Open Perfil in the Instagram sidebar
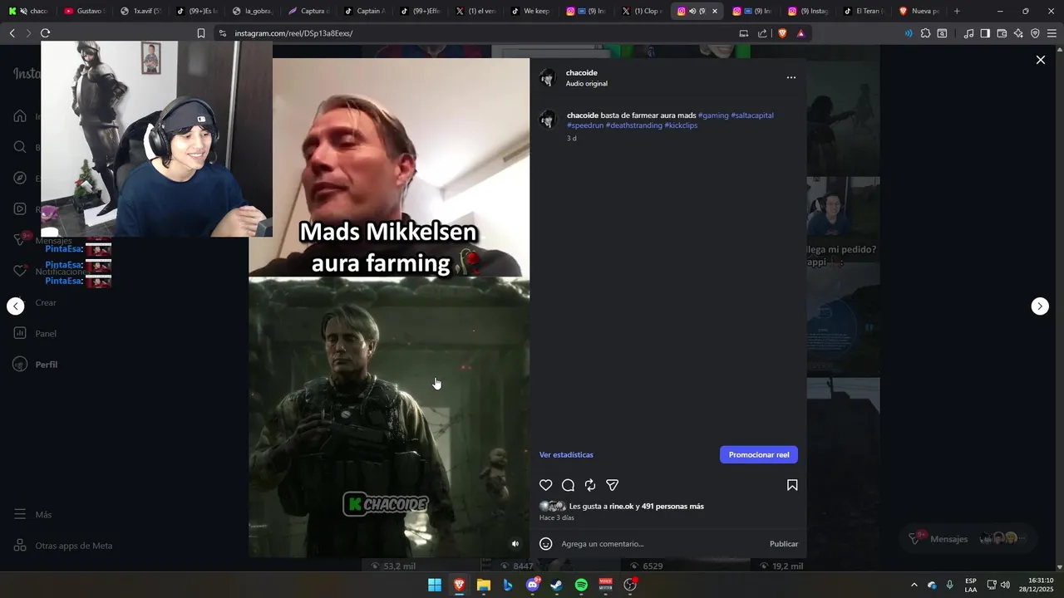1064x598 pixels. click(36, 365)
